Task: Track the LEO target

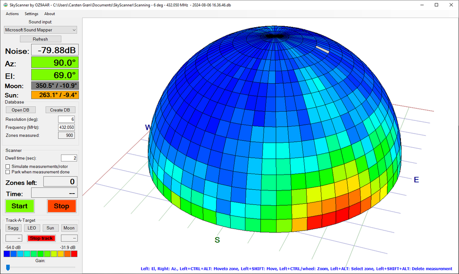Action: [32, 228]
